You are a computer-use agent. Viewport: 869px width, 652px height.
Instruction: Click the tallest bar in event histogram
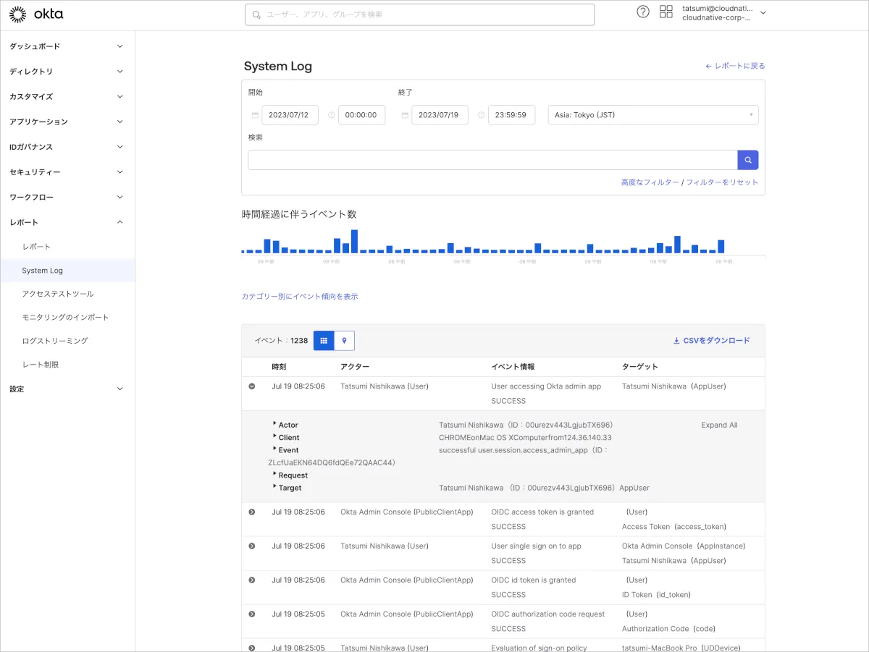tap(354, 241)
